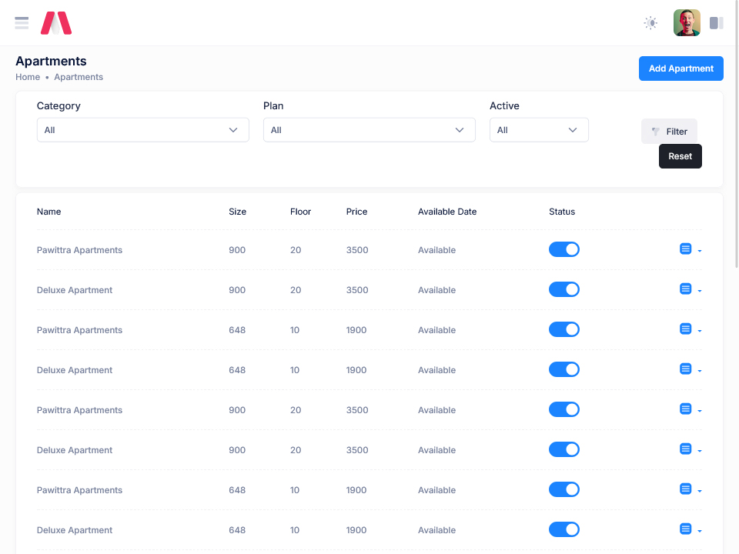Open action menu for first Deluxe Apartment row
This screenshot has width=739, height=554.
coord(690,289)
